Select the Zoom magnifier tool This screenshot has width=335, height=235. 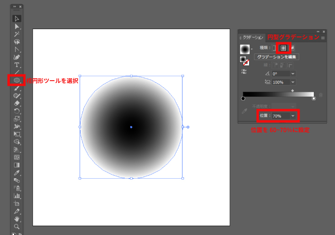(17, 227)
